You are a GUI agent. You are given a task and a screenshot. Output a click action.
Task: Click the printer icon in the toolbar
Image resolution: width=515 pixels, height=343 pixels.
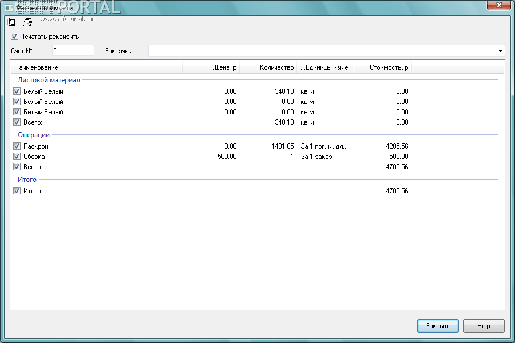27,22
